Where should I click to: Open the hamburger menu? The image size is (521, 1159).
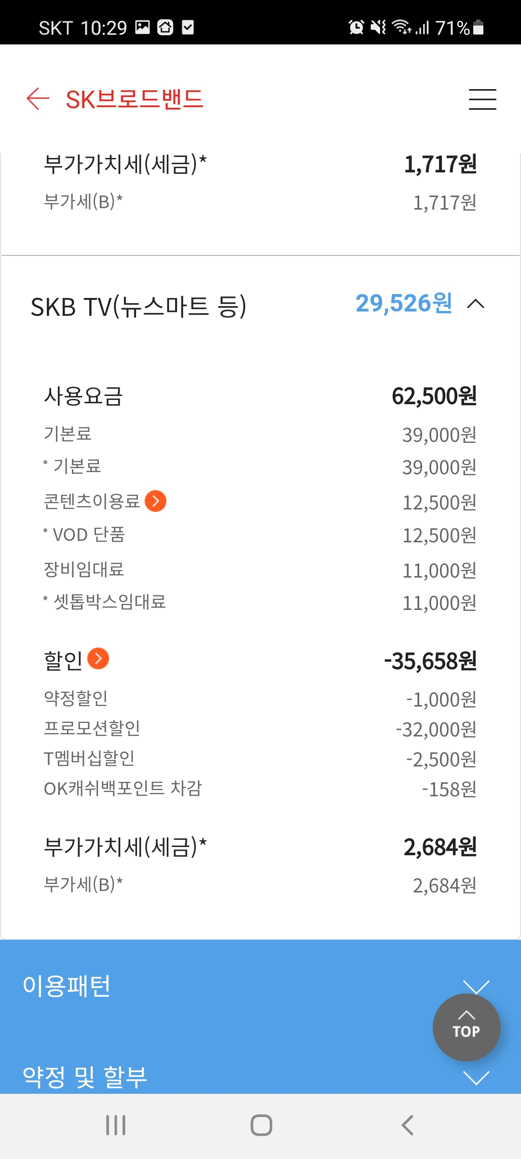(482, 99)
